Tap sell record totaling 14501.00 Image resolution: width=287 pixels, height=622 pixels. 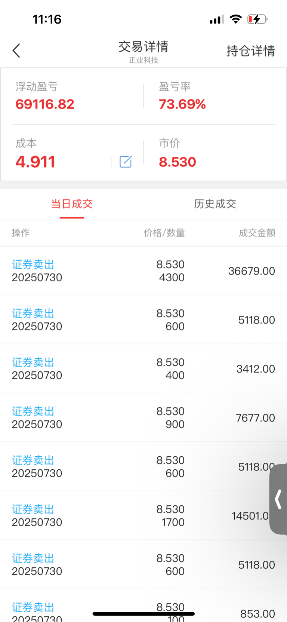[143, 516]
